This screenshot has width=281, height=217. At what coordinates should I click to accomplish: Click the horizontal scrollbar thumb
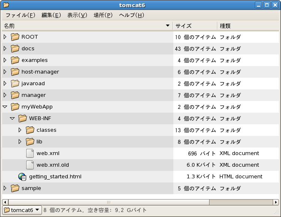(x=109, y=202)
